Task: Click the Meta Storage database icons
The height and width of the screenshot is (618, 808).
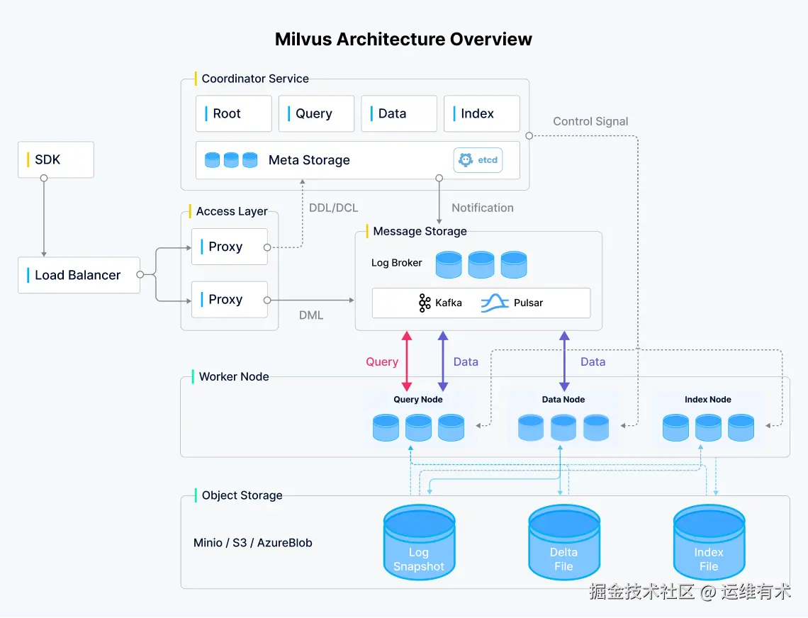Action: click(230, 159)
